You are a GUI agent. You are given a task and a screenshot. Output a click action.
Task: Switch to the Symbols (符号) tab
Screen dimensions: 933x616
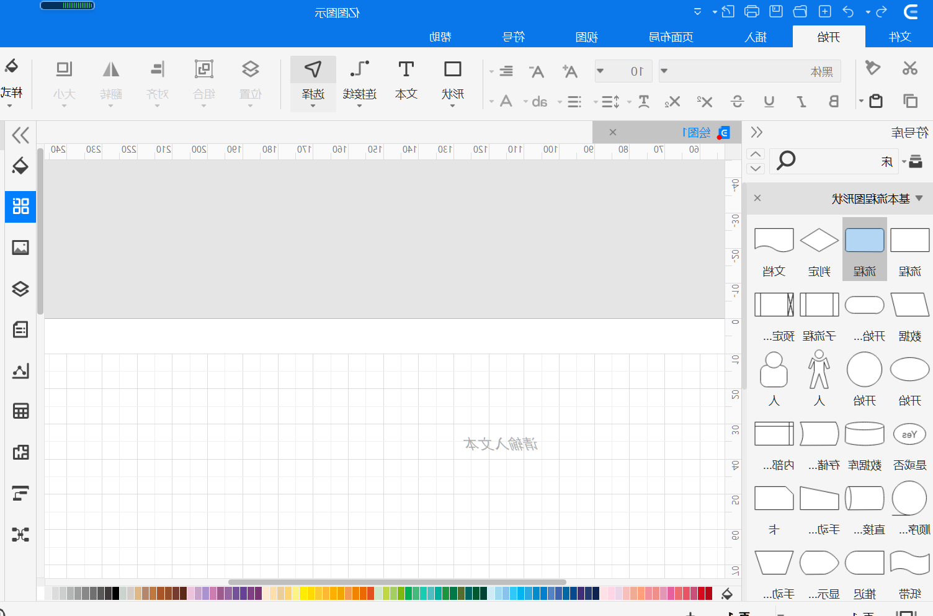coord(514,37)
